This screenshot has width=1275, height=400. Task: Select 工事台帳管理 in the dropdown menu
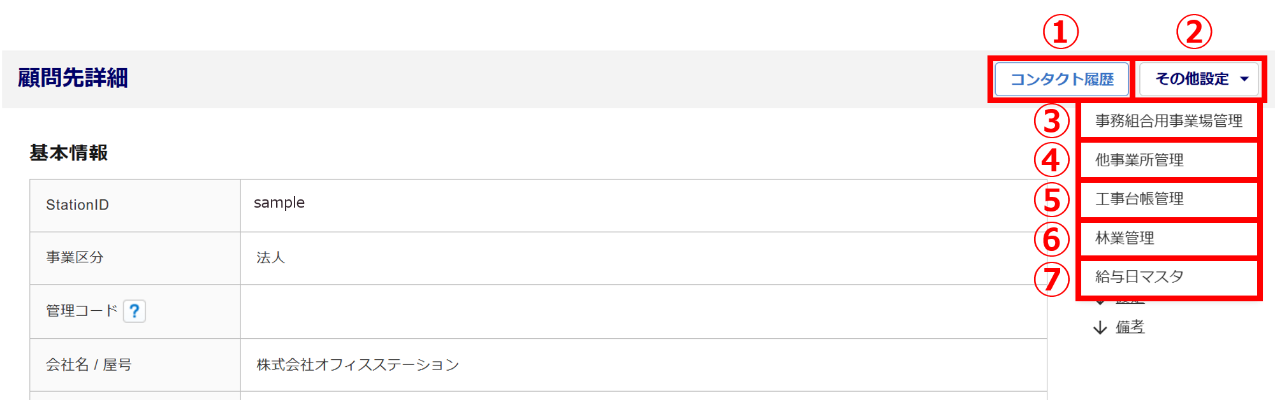coord(1139,199)
